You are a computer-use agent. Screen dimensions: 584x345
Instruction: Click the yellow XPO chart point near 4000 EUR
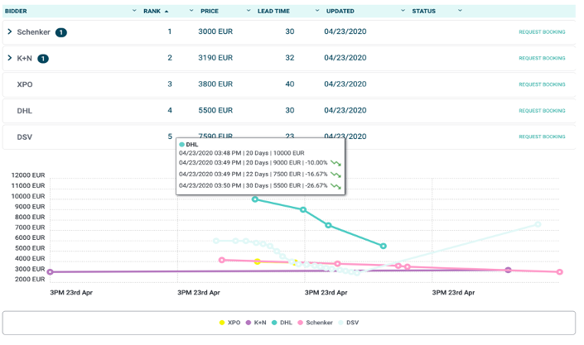pos(257,261)
